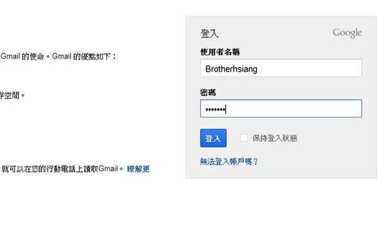Focus the 密碼 password field
This screenshot has width=377, height=251.
pyautogui.click(x=281, y=109)
